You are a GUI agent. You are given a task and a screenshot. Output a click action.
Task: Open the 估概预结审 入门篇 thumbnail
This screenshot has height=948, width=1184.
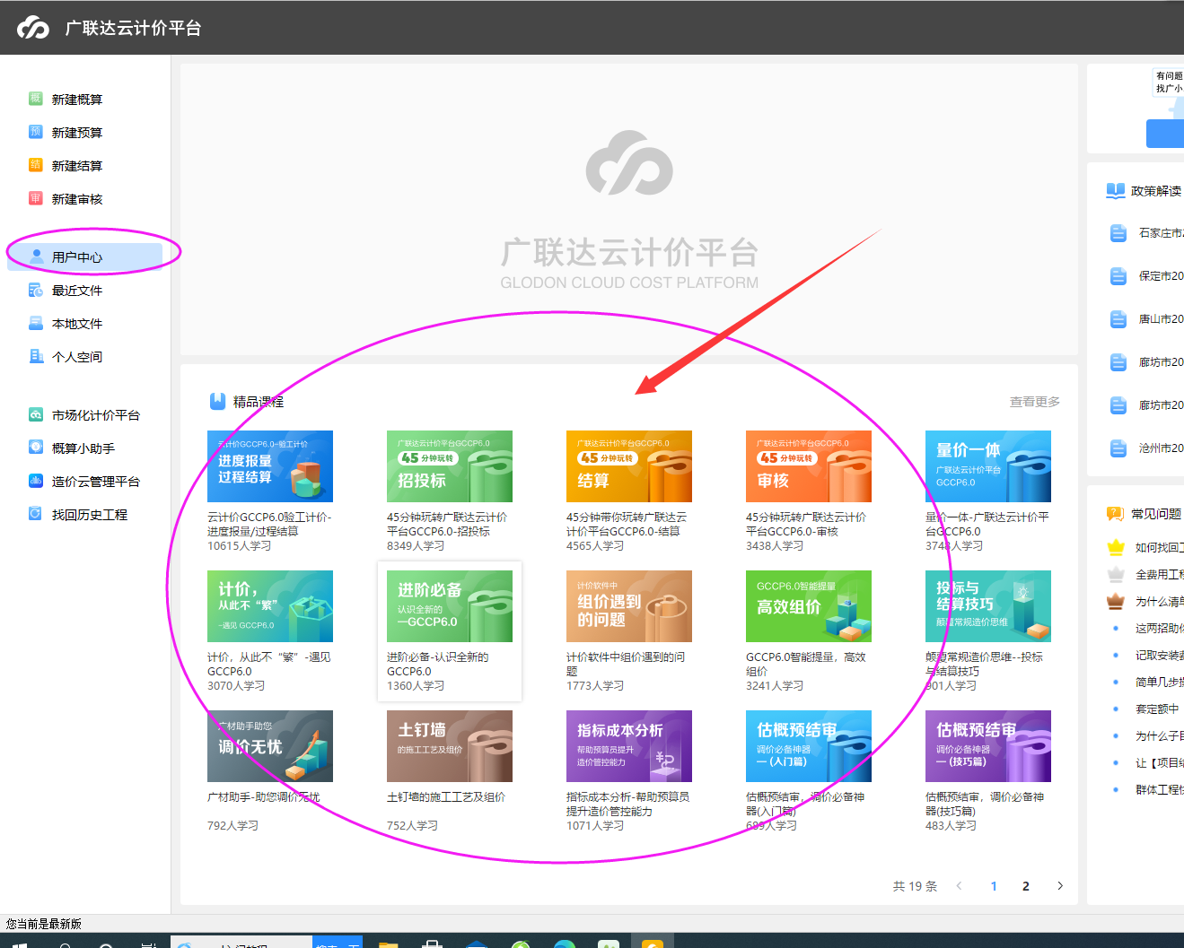click(x=809, y=746)
